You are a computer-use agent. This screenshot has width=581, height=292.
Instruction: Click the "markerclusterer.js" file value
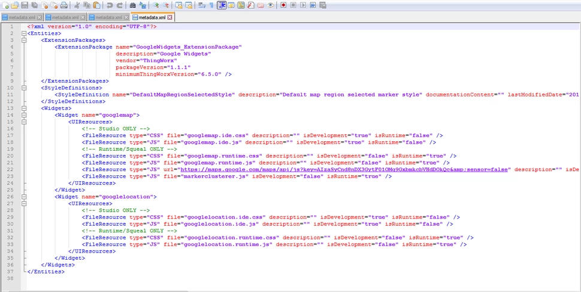coord(215,176)
